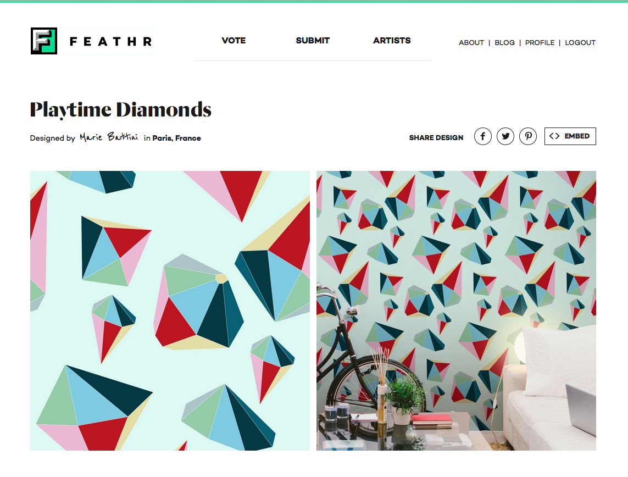
Task: Click the Feathr F logo icon
Action: 44,41
